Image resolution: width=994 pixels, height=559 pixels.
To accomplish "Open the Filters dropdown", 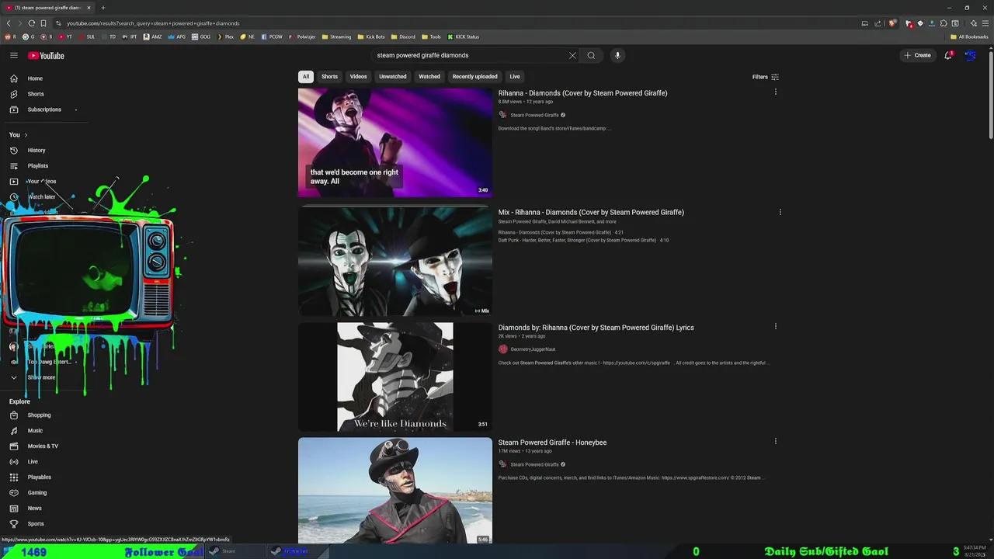I will pos(765,77).
